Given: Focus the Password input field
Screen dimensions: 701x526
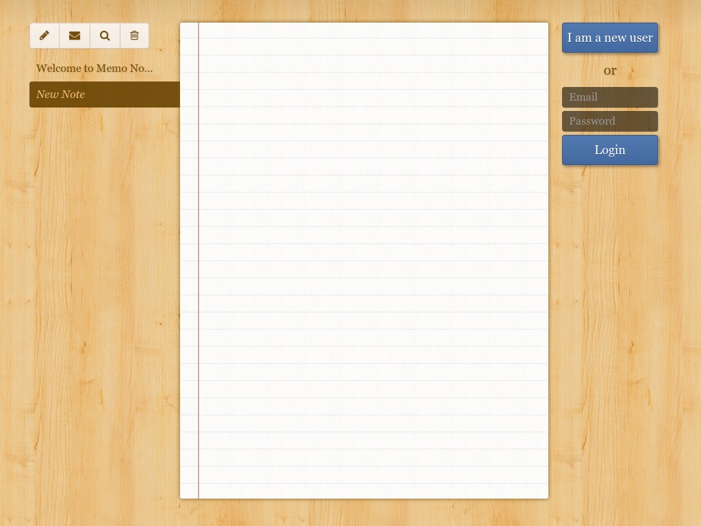Looking at the screenshot, I should coord(610,121).
